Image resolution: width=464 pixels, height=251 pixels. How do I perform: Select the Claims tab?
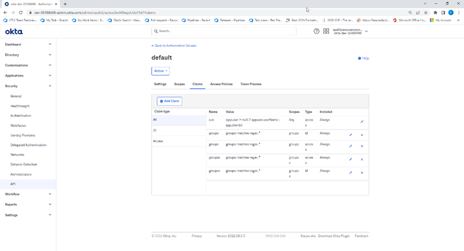[x=197, y=84]
